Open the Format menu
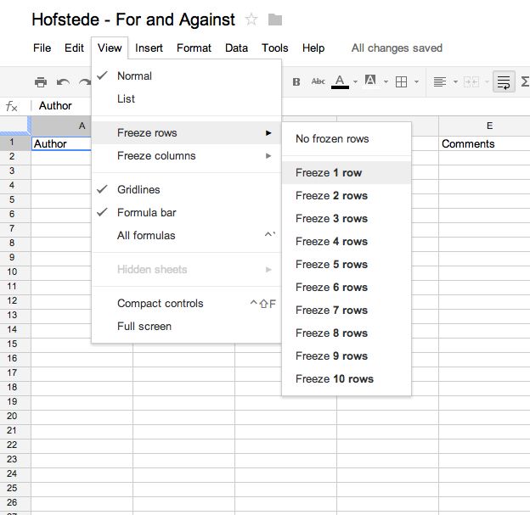The width and height of the screenshot is (530, 515). click(x=194, y=48)
